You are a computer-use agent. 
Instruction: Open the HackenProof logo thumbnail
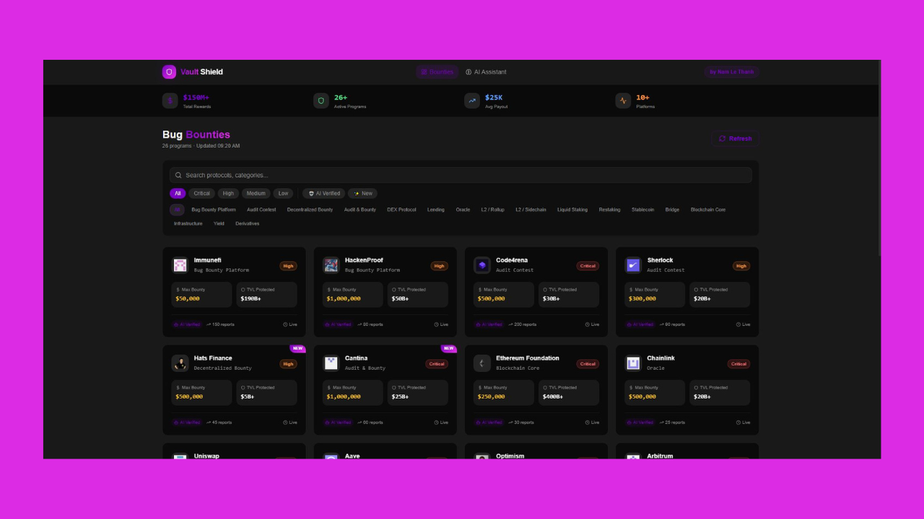point(331,265)
